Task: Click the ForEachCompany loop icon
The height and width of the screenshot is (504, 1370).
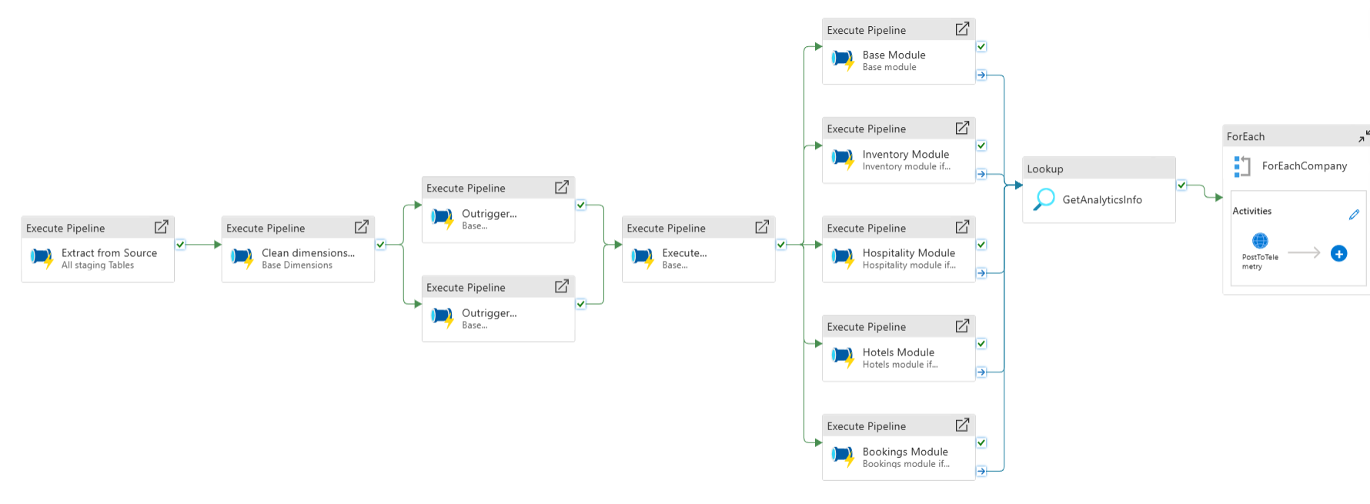Action: pos(1241,166)
